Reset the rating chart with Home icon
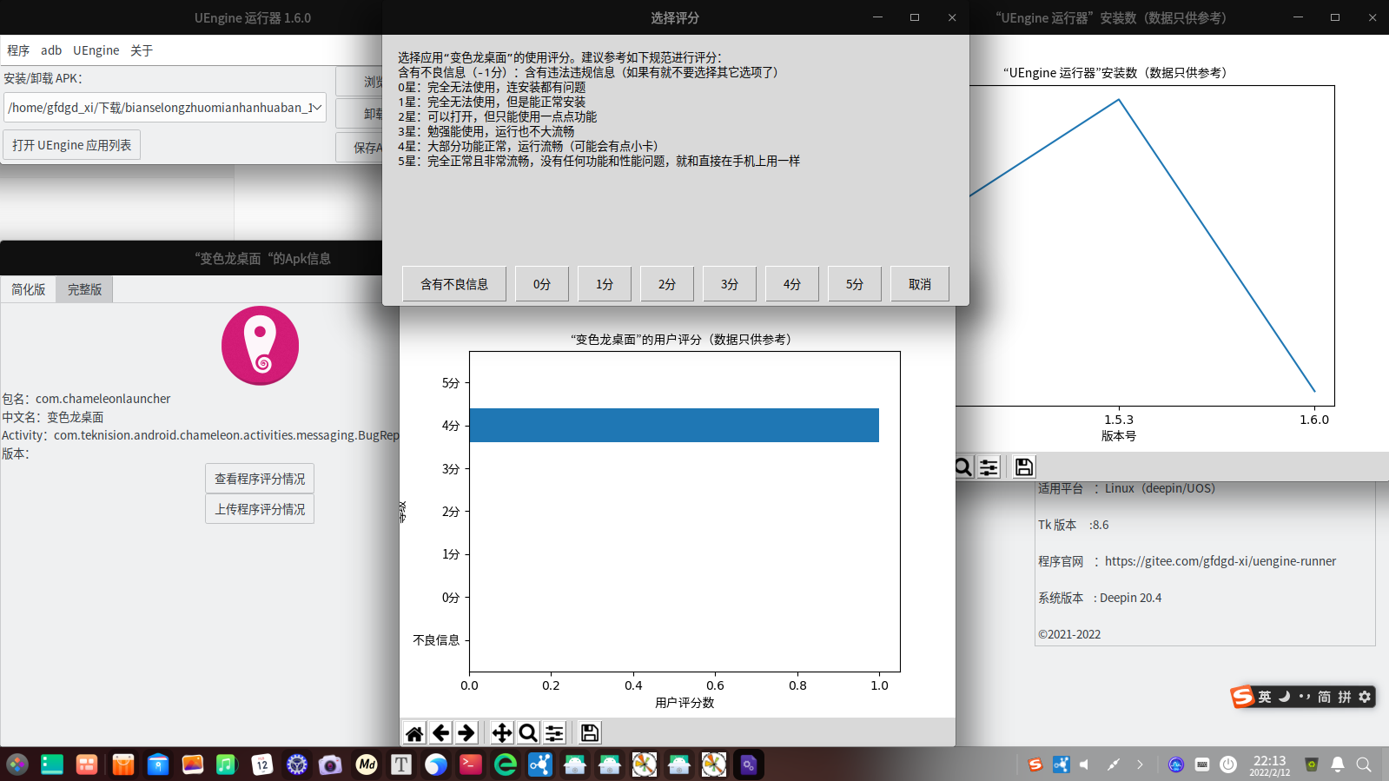 (x=414, y=733)
